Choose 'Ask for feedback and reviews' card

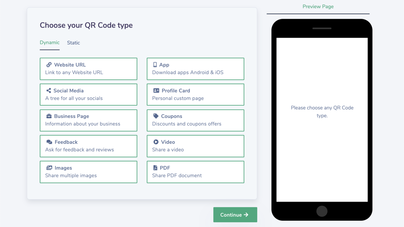click(88, 146)
